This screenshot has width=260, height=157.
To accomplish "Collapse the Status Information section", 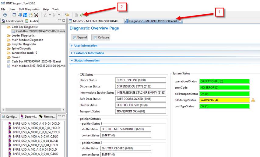I will point(86,60).
